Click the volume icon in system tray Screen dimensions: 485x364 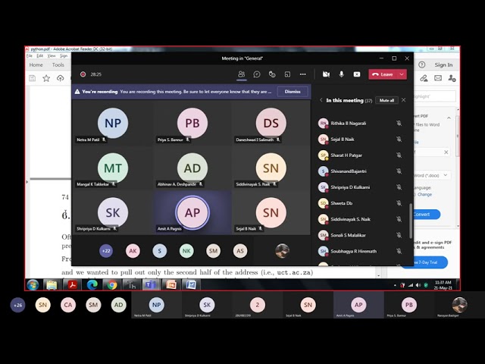[x=418, y=285]
